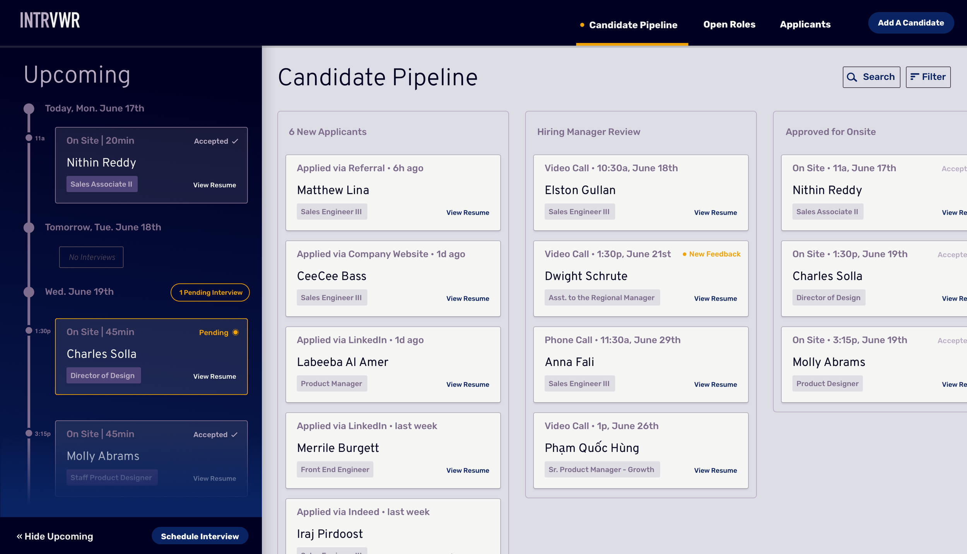The width and height of the screenshot is (967, 554).
Task: Click the Product Designer tag on Molly Abrams
Action: 827,383
